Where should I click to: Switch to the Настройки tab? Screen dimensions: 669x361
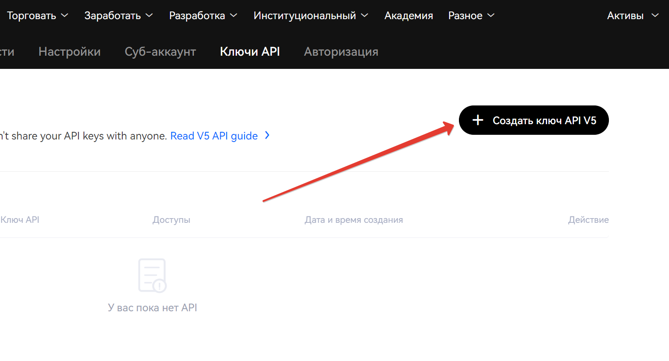(69, 51)
